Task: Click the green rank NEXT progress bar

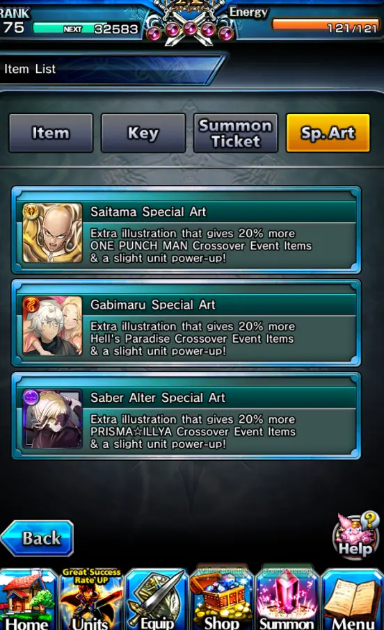Action: pyautogui.click(x=86, y=29)
